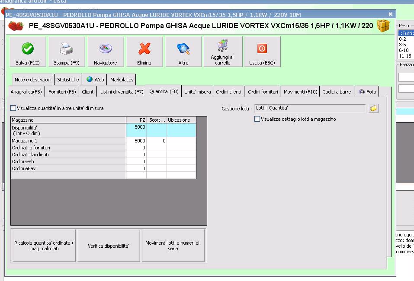Click the strawberry logo beside the article title
414x281 pixels.
16,26
